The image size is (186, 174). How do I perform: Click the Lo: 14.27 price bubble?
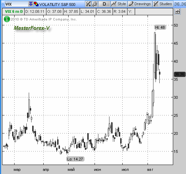tap(75, 159)
